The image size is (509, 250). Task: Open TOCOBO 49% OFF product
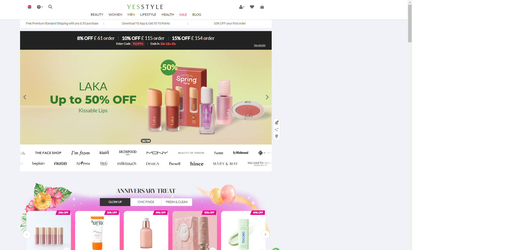243,230
